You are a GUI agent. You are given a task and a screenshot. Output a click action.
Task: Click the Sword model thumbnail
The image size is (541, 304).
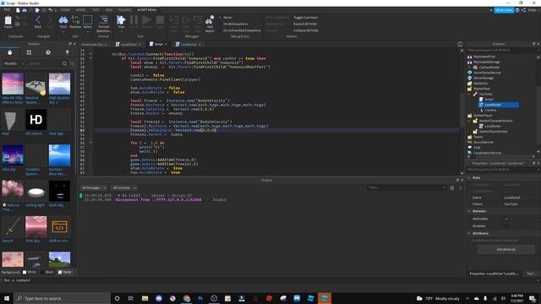[x=13, y=227]
